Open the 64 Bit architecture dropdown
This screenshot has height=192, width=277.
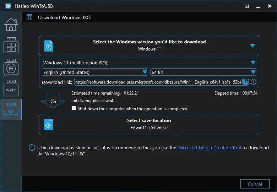pos(203,72)
